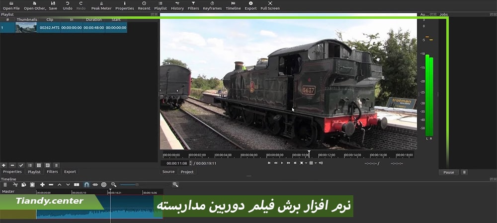Toggle scrub while dragging in timeline
The image size is (497, 223).
pos(95,184)
